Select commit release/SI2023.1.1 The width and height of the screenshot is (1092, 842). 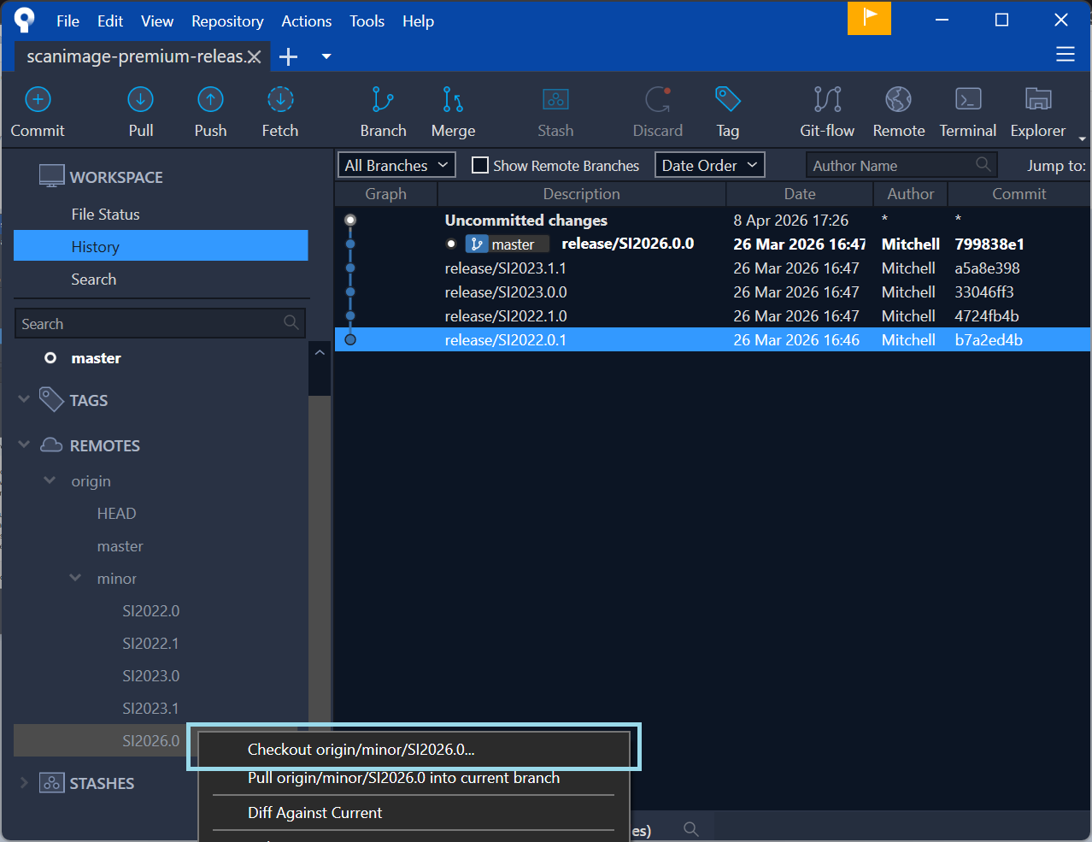[x=713, y=268]
